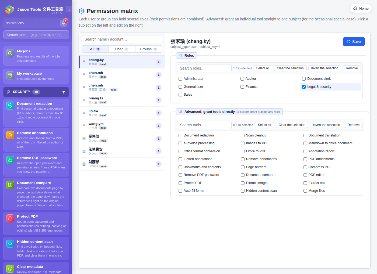The height and width of the screenshot is (274, 377).
Task: Click the user icon beside chang.ky
Action: (84, 62)
